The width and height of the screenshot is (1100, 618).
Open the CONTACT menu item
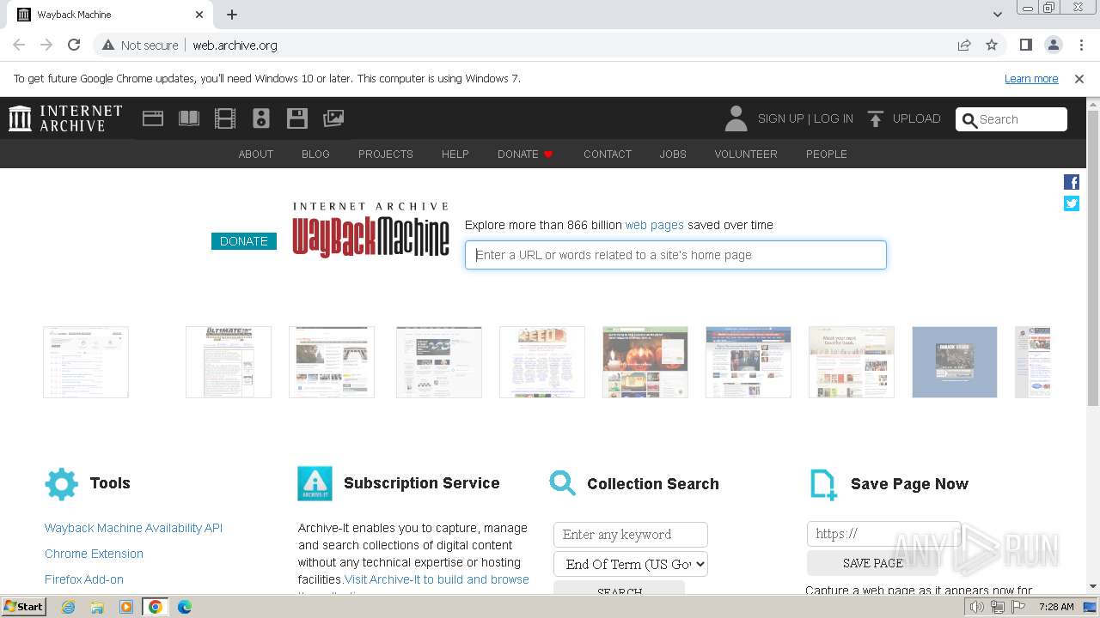tap(608, 154)
